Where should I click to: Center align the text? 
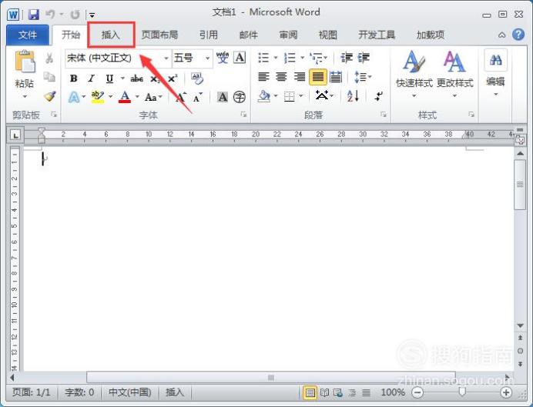(281, 77)
